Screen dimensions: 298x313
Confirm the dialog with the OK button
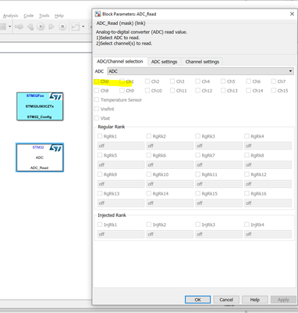point(197,300)
